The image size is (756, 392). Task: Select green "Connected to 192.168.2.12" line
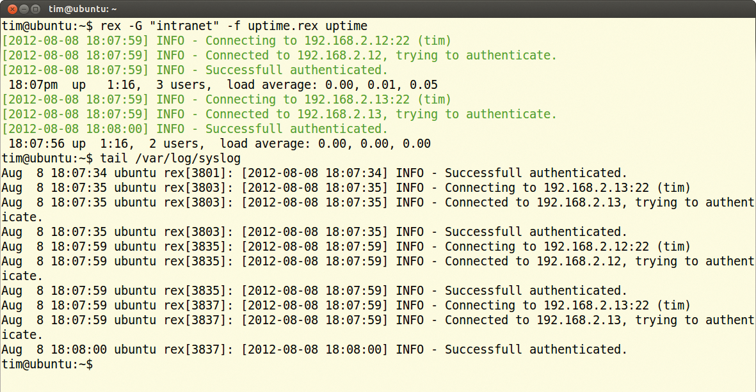[x=278, y=56]
